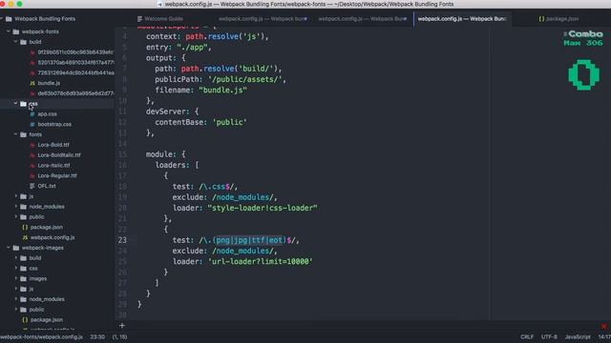Open the JavaScript grammar selector

click(578, 336)
